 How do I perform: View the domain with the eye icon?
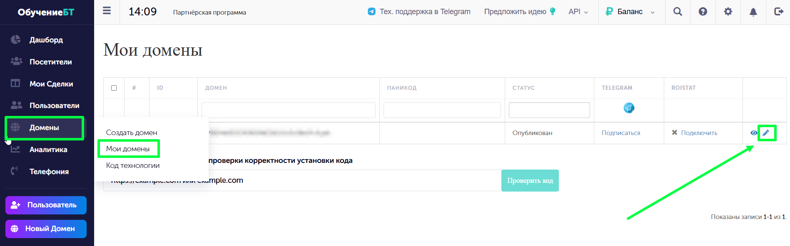tap(754, 133)
